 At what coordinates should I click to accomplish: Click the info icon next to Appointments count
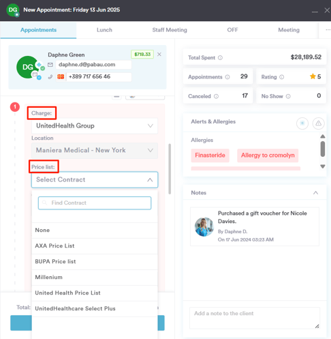[227, 77]
